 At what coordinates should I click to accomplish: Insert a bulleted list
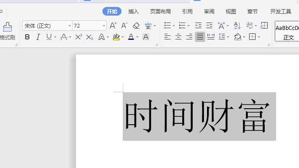tap(168, 26)
